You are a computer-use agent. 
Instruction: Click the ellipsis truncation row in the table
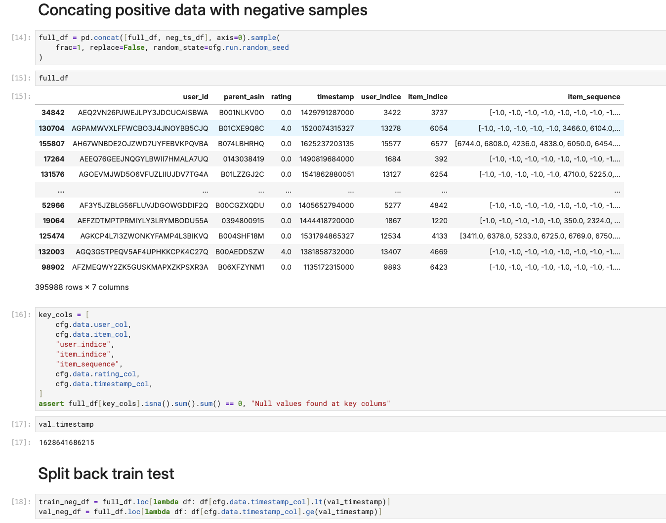pyautogui.click(x=330, y=190)
